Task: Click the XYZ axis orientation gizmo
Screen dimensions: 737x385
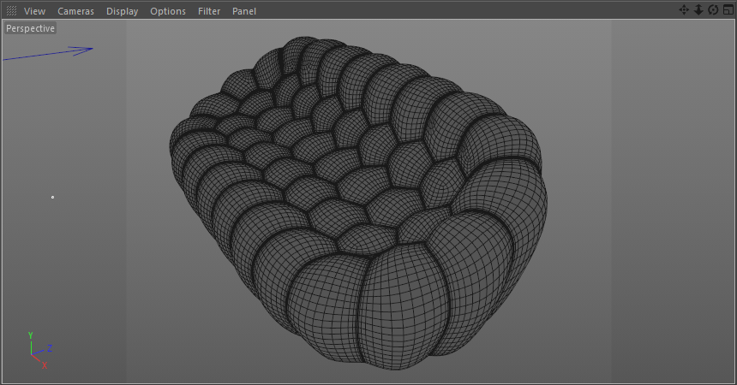Action: pyautogui.click(x=39, y=350)
